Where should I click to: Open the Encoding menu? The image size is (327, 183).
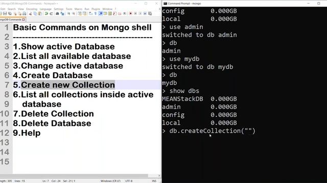click(32, 9)
